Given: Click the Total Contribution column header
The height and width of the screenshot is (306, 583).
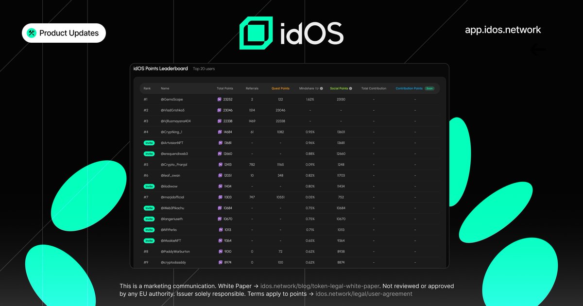Looking at the screenshot, I should coord(374,88).
